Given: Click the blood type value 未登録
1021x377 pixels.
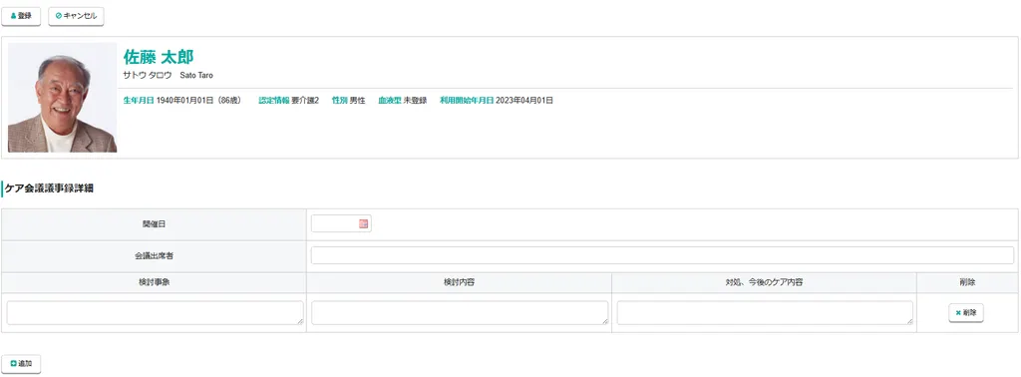Looking at the screenshot, I should pyautogui.click(x=416, y=101).
